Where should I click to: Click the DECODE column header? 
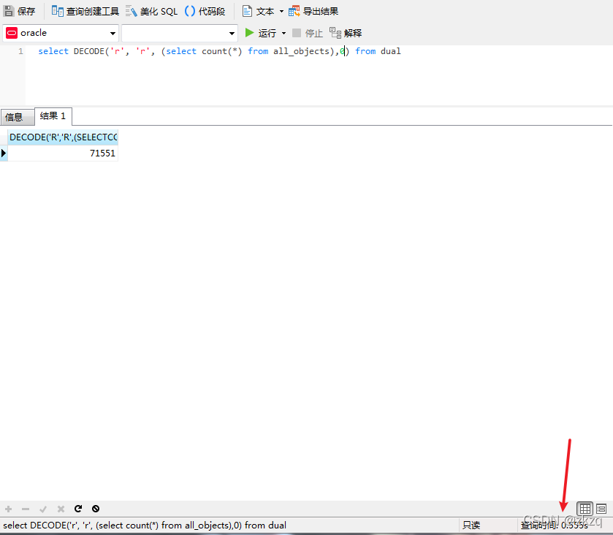(x=63, y=137)
